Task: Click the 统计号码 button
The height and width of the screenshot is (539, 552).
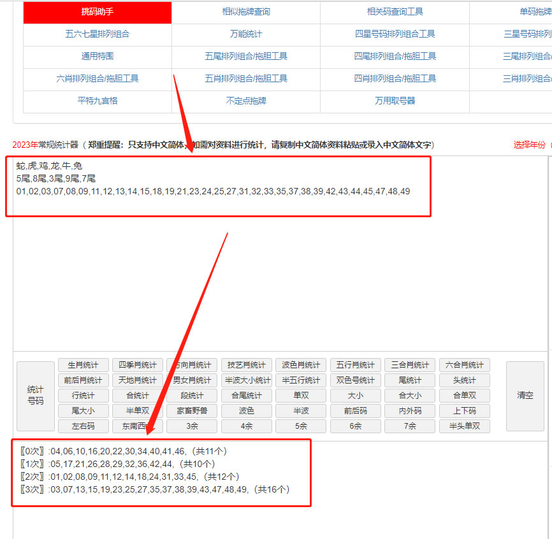Action: (x=36, y=396)
